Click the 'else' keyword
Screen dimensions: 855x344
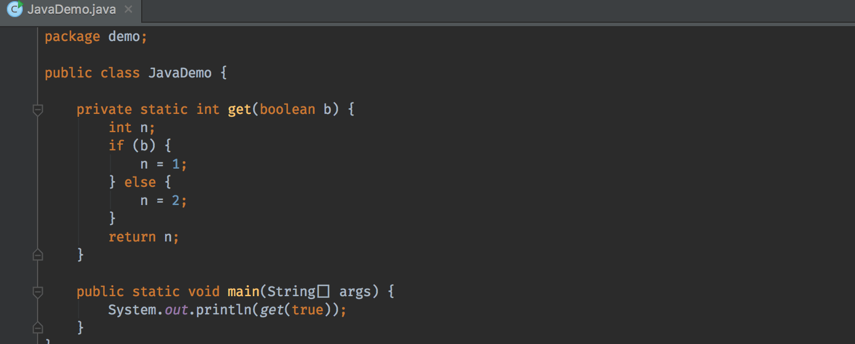coord(140,183)
